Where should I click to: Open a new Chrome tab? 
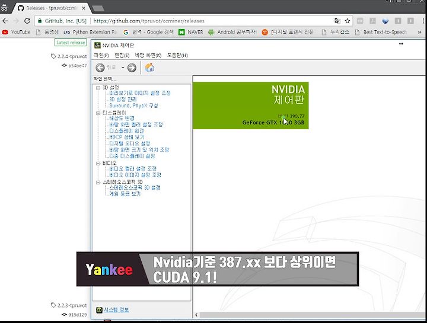coord(98,8)
